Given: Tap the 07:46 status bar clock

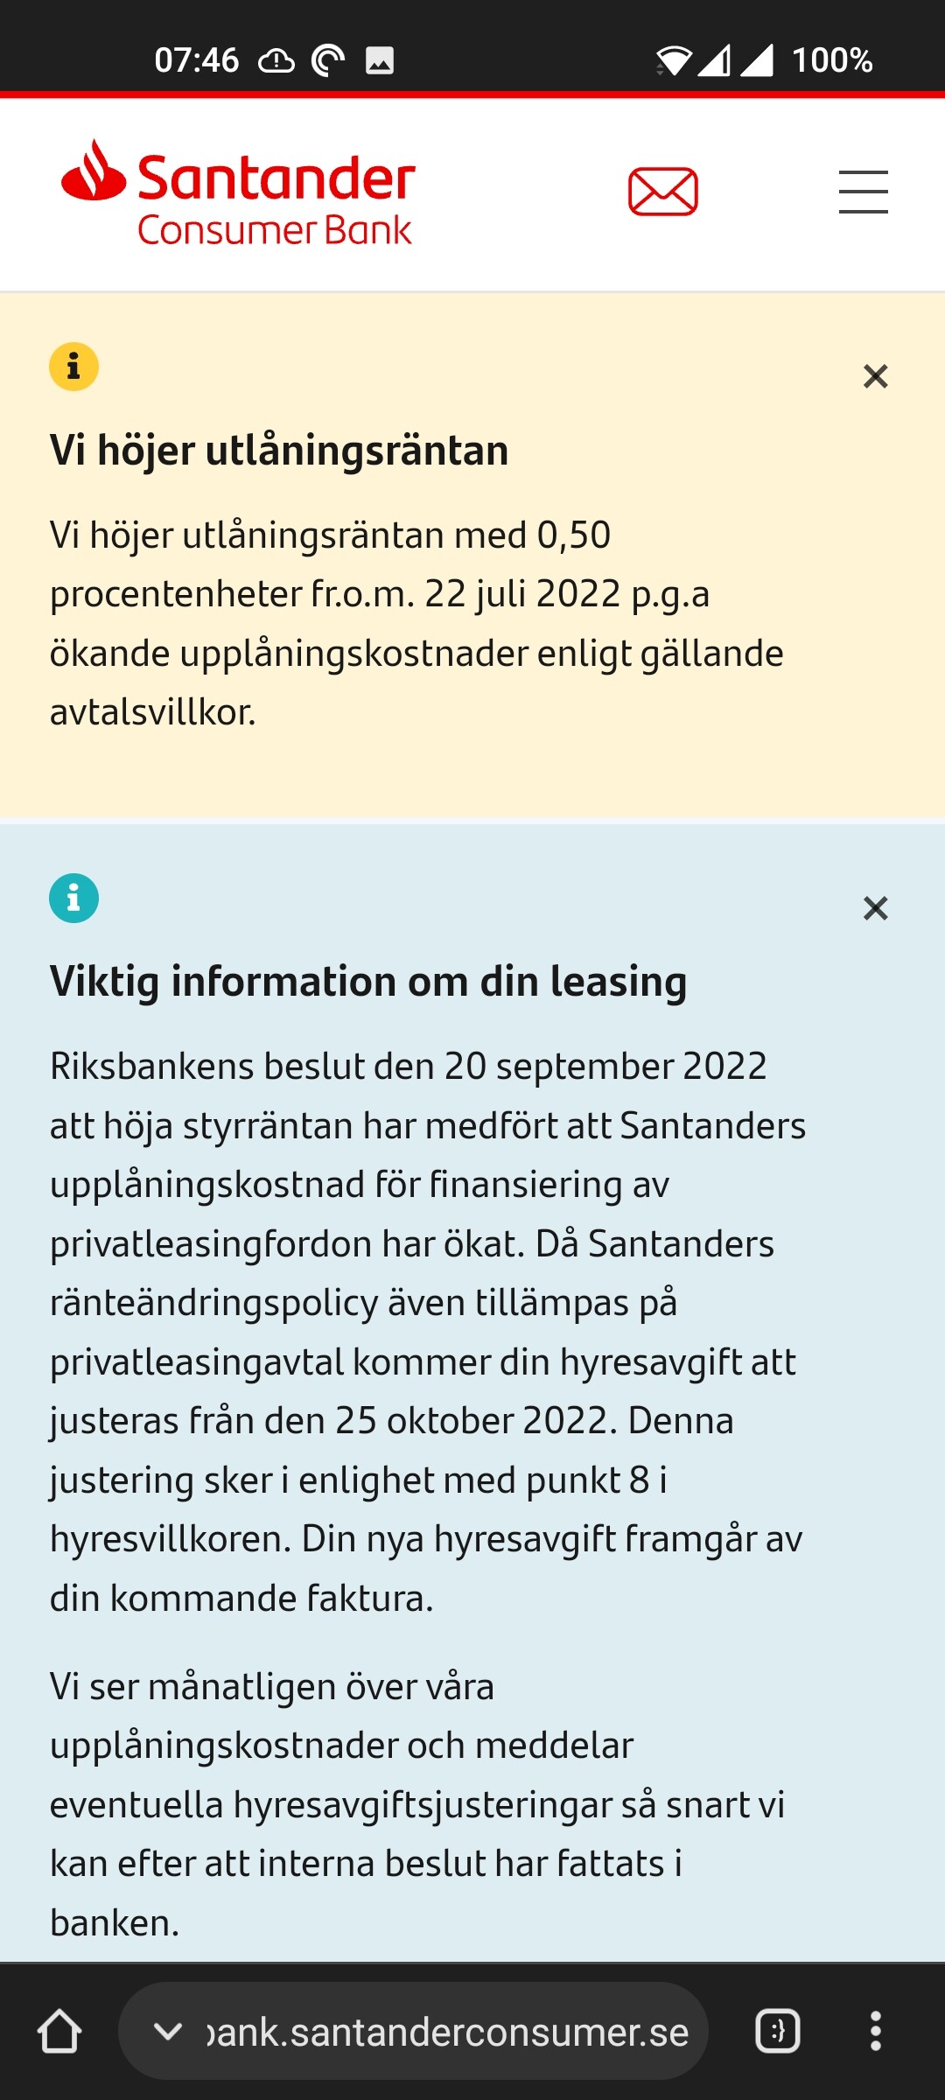Looking at the screenshot, I should (x=196, y=61).
